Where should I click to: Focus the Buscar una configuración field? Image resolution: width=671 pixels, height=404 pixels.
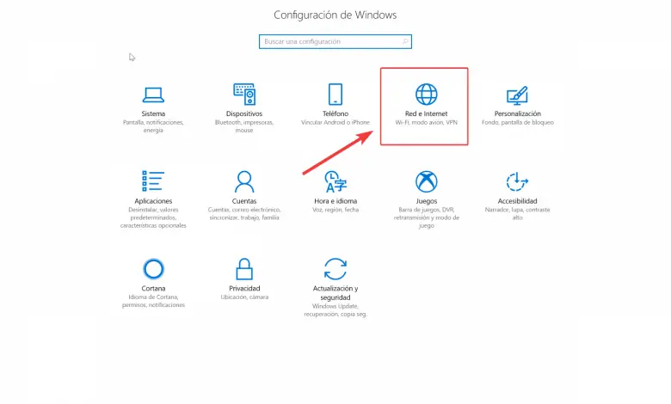(335, 41)
